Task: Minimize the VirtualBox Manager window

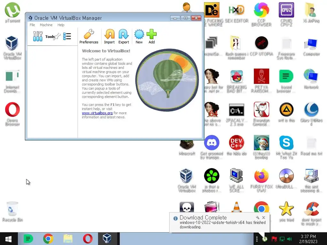Action: click(x=175, y=18)
